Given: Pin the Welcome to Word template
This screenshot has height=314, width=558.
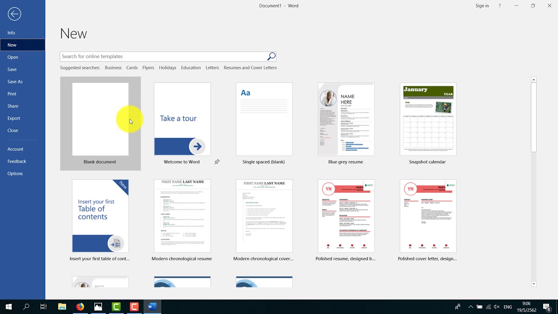Looking at the screenshot, I should [217, 162].
